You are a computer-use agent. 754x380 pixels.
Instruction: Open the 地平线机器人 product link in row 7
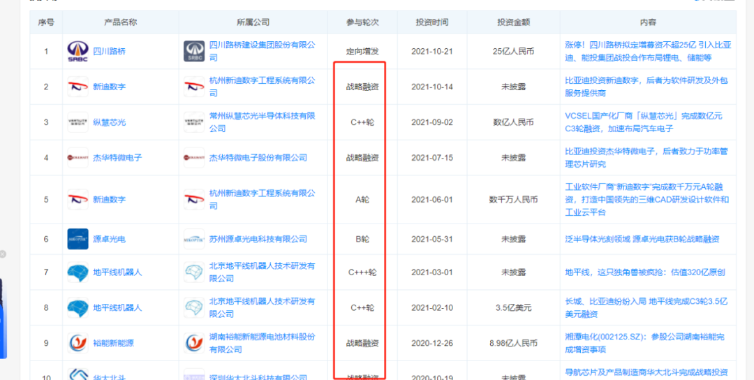tap(117, 272)
